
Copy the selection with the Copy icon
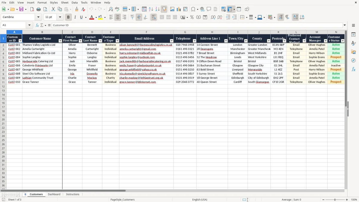point(60,9)
